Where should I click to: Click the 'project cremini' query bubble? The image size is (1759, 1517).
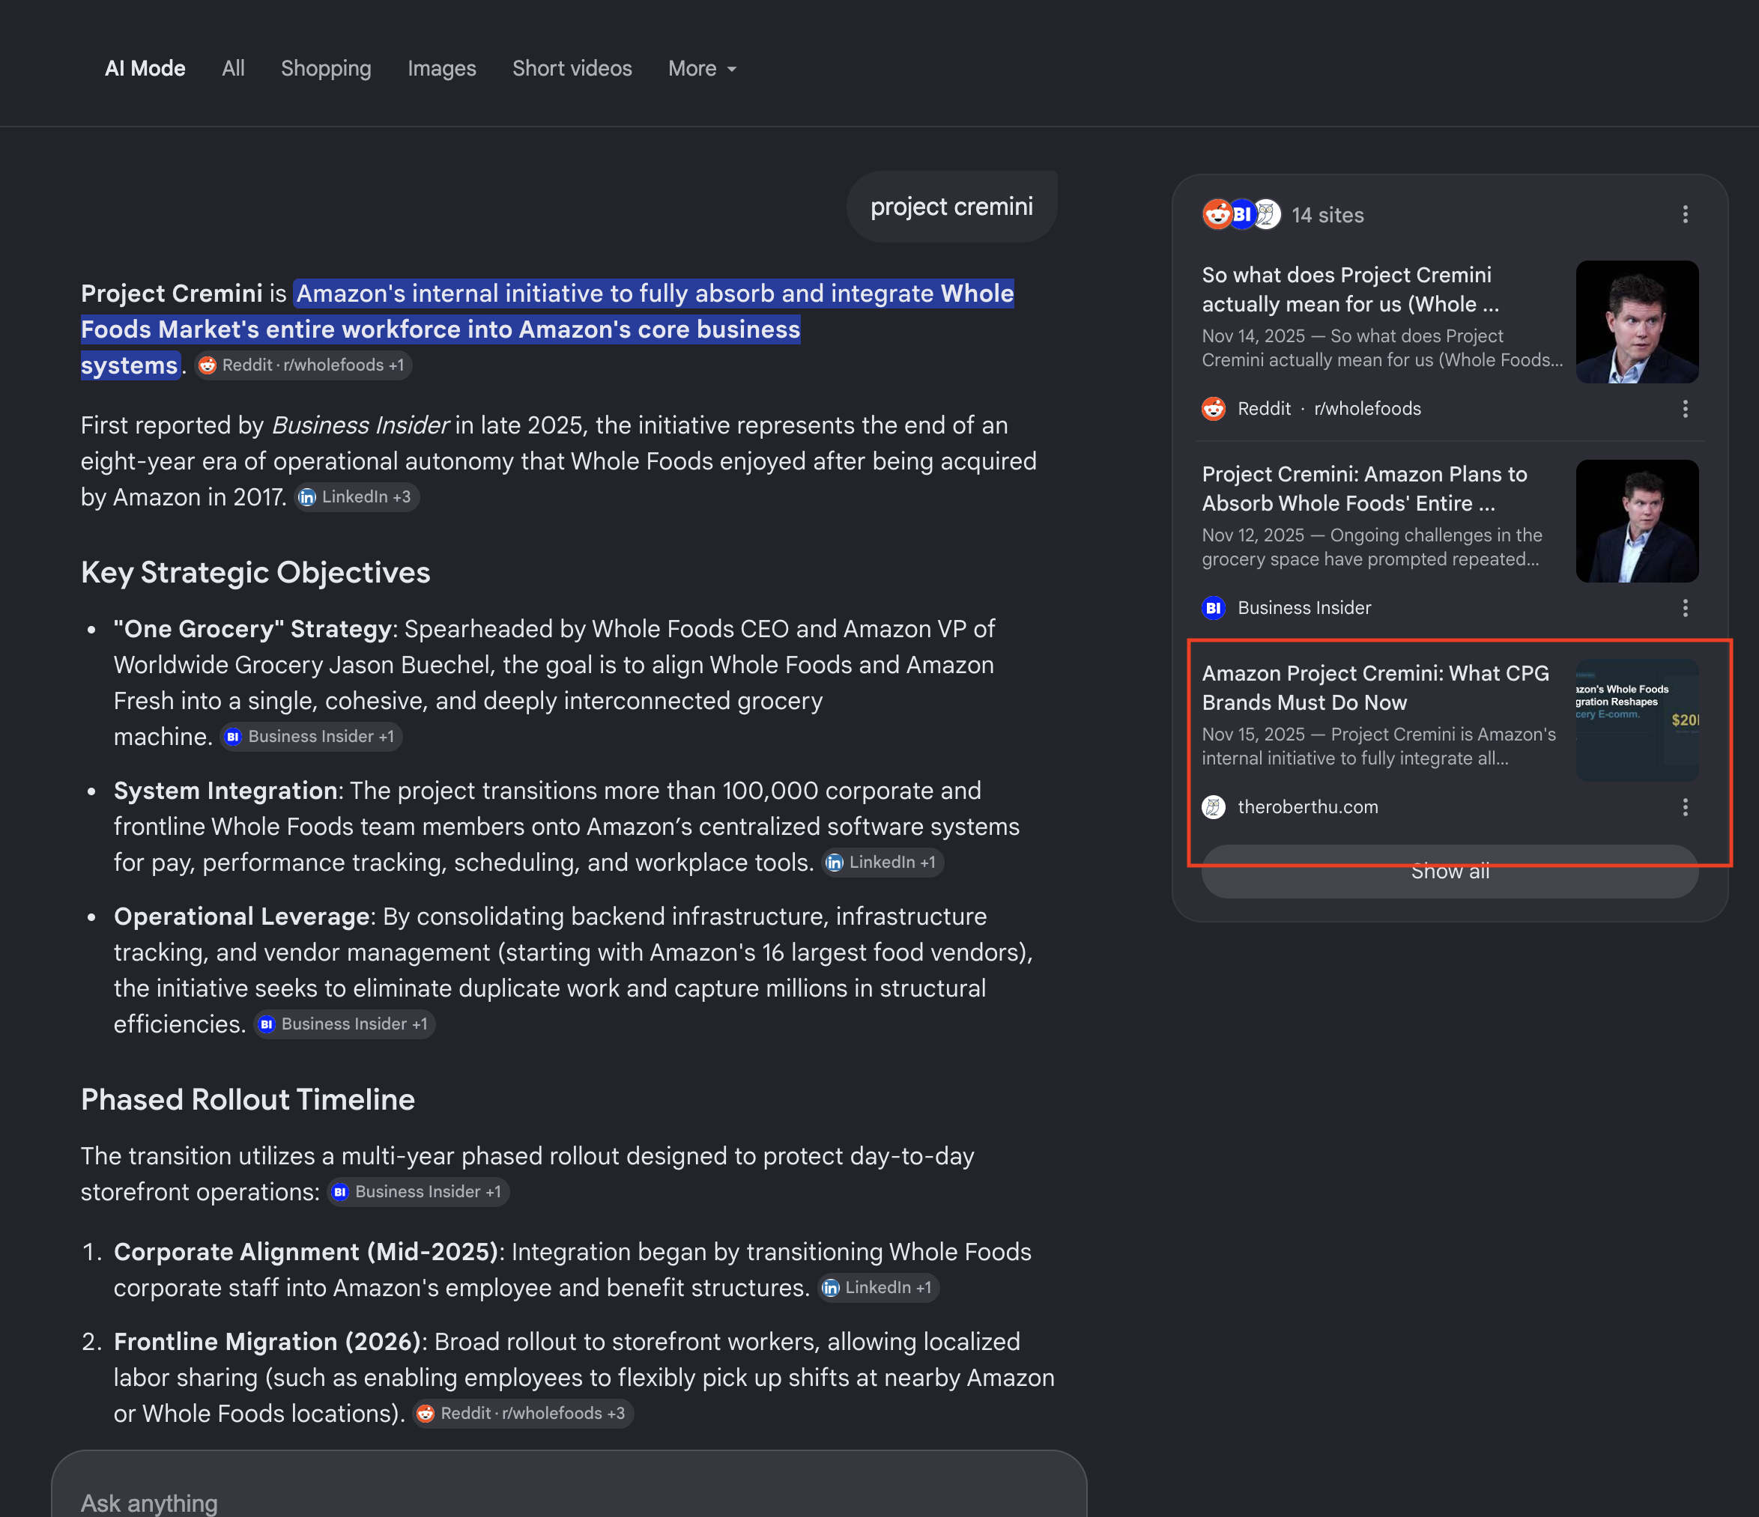coord(951,206)
